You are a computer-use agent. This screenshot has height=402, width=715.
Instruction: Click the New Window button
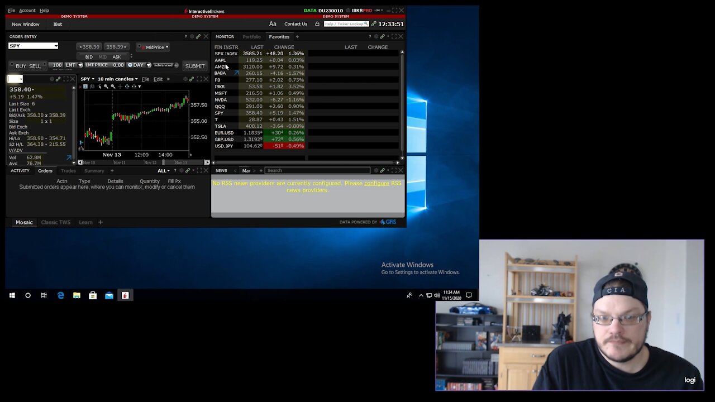(x=26, y=24)
